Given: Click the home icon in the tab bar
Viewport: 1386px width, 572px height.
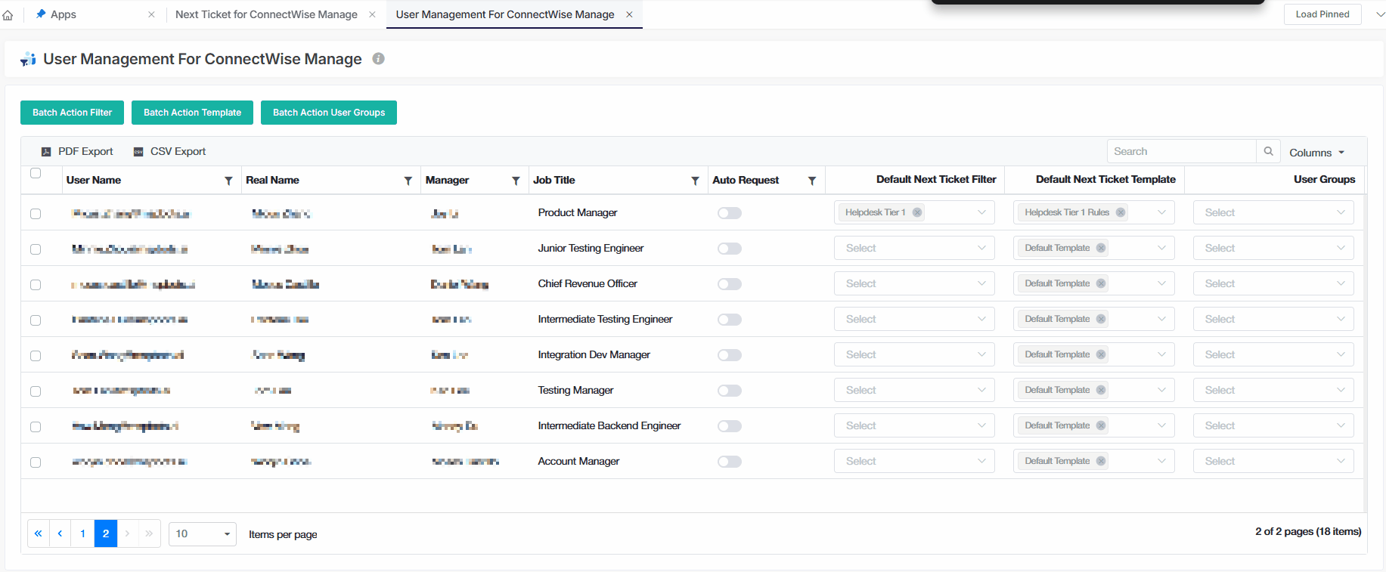Looking at the screenshot, I should pos(8,14).
